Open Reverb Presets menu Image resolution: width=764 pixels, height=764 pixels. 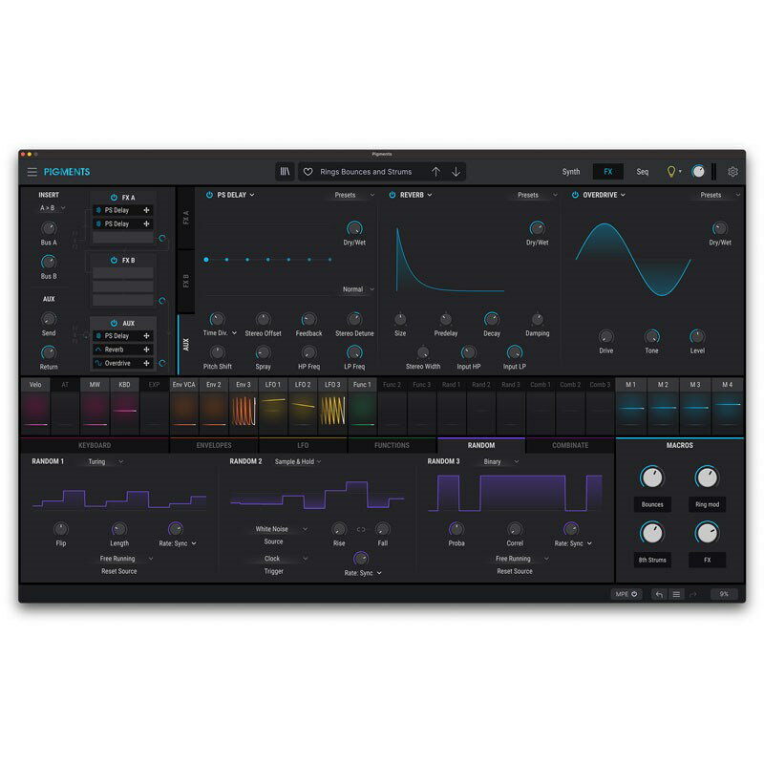coord(537,195)
